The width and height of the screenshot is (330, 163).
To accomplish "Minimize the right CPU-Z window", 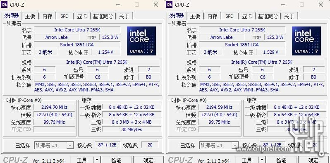I will pos(283,5).
